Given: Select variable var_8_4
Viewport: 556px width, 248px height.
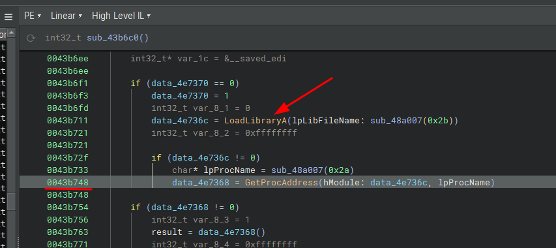Looking at the screenshot, I should click(211, 245).
